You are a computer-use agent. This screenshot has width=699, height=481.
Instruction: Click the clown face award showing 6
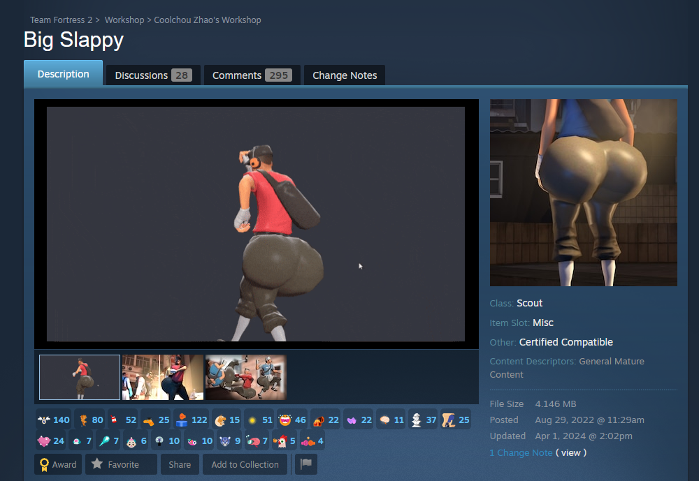(136, 441)
